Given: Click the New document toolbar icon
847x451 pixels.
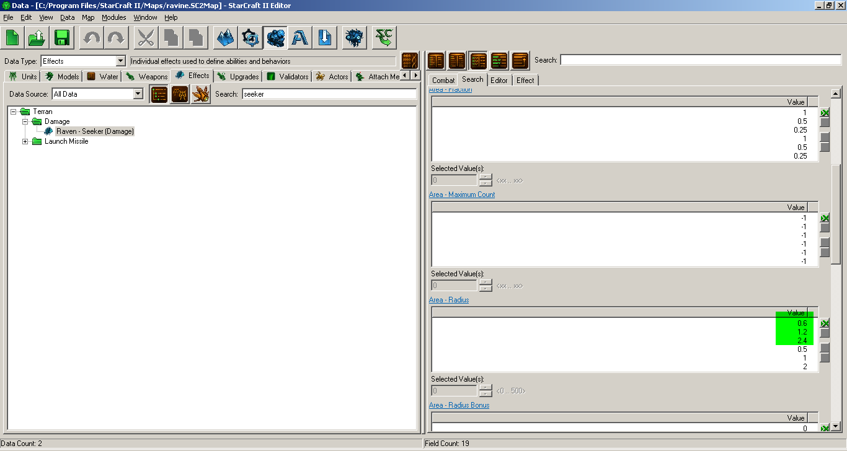Looking at the screenshot, I should click(x=12, y=38).
